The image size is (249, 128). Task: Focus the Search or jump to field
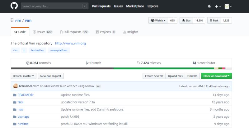tap(54, 6)
